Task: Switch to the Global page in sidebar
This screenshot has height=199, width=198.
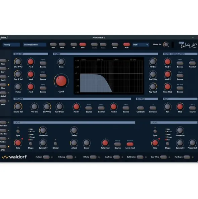Action: pos(3,93)
